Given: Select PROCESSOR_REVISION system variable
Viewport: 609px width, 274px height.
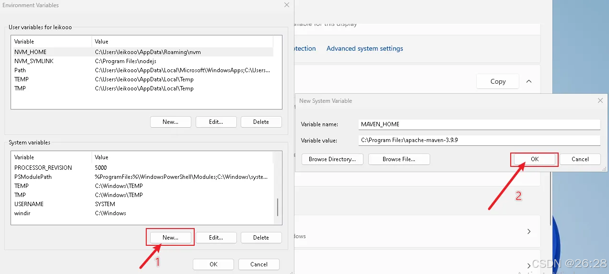Looking at the screenshot, I should (x=142, y=168).
